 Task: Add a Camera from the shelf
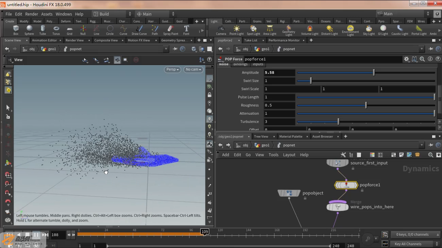[221, 30]
